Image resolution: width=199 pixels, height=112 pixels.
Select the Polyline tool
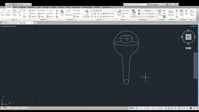[x=8, y=12]
